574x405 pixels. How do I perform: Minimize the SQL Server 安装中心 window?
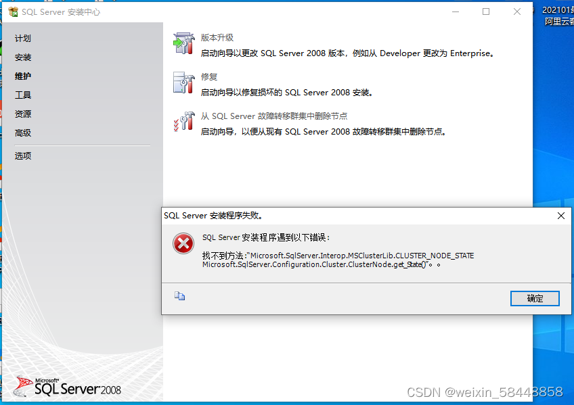click(x=456, y=11)
